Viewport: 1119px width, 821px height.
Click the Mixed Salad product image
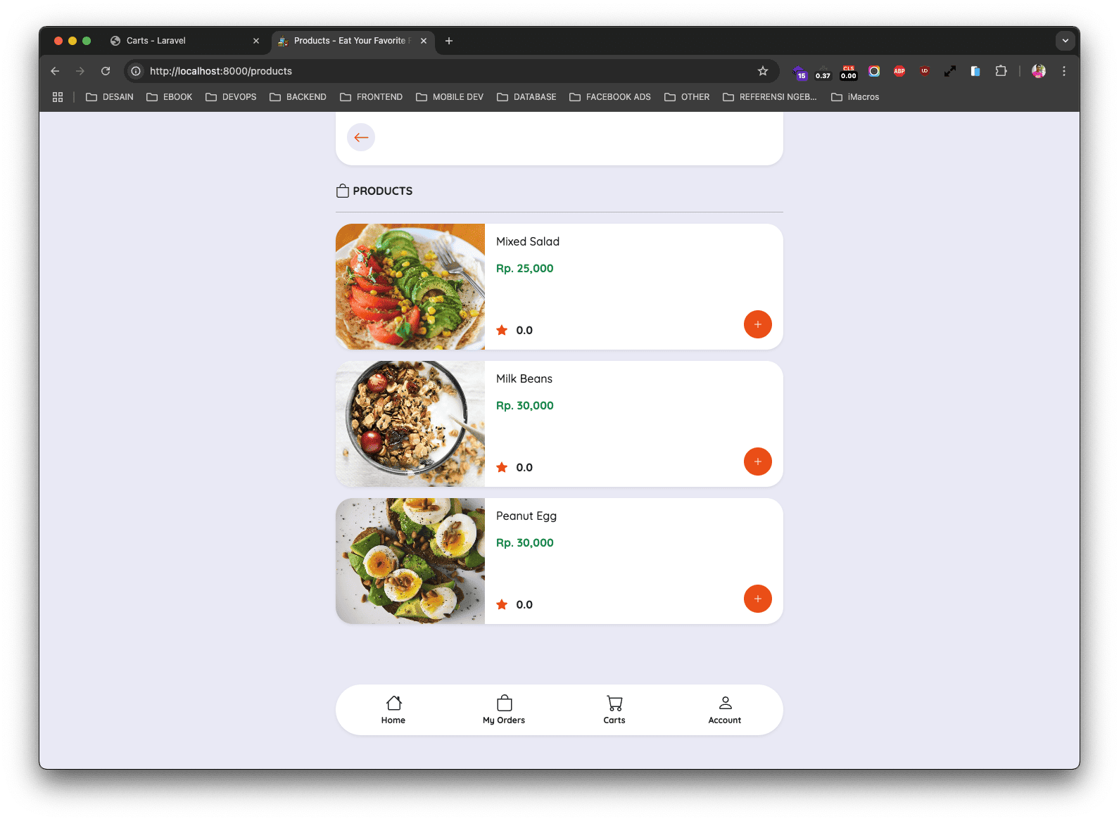410,286
